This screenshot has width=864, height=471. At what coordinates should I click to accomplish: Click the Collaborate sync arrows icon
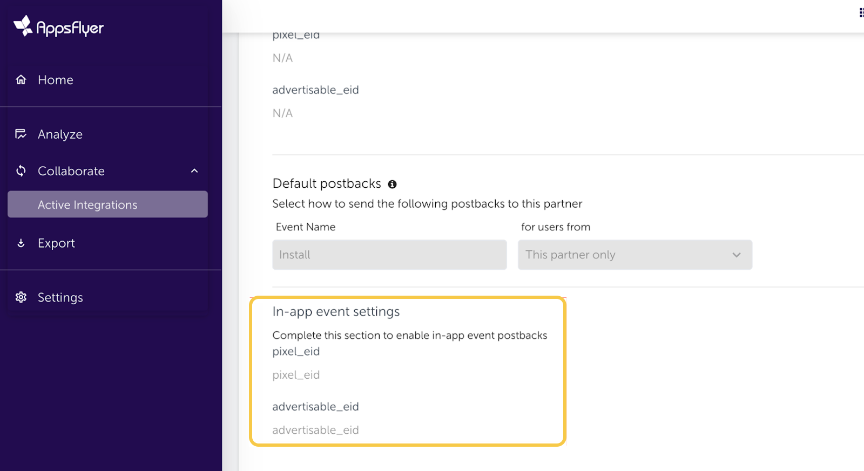point(21,171)
